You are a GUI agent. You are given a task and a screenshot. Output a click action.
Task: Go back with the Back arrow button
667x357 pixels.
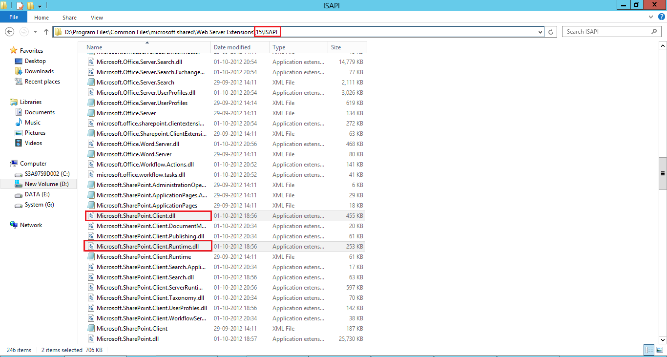point(9,32)
